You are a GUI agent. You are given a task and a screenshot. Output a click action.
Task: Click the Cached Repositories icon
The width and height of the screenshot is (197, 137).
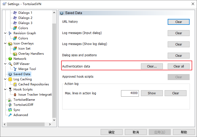click(15, 84)
